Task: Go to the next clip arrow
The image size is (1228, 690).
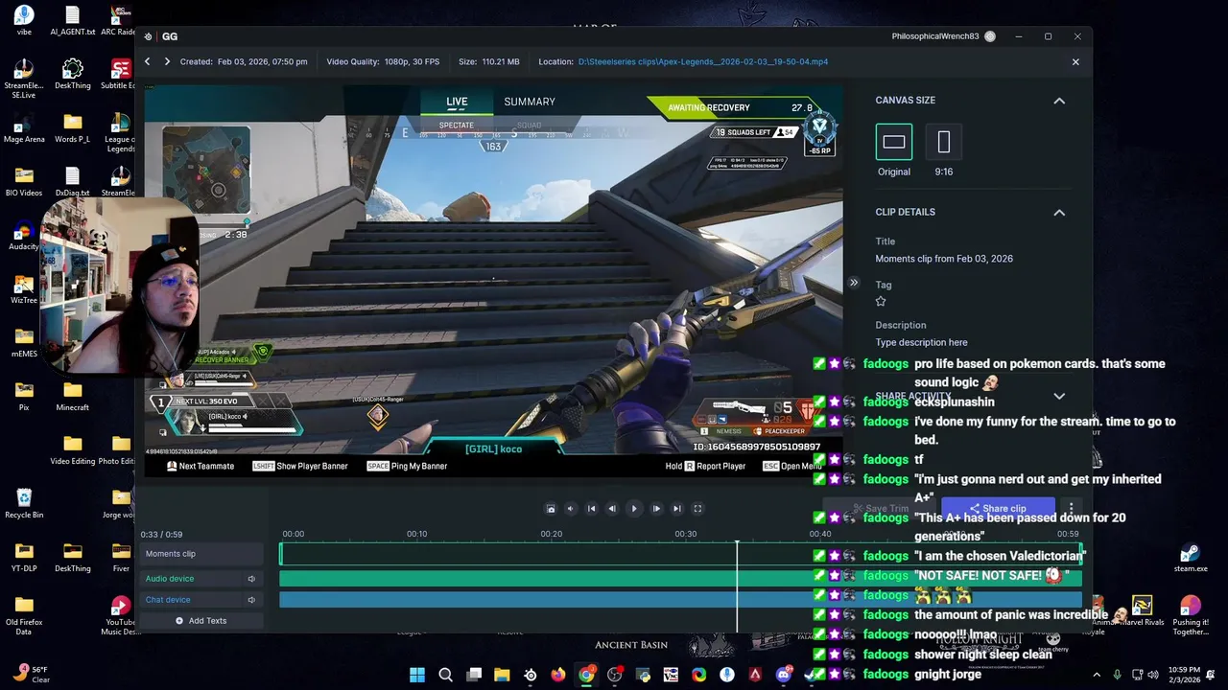Action: coord(167,61)
